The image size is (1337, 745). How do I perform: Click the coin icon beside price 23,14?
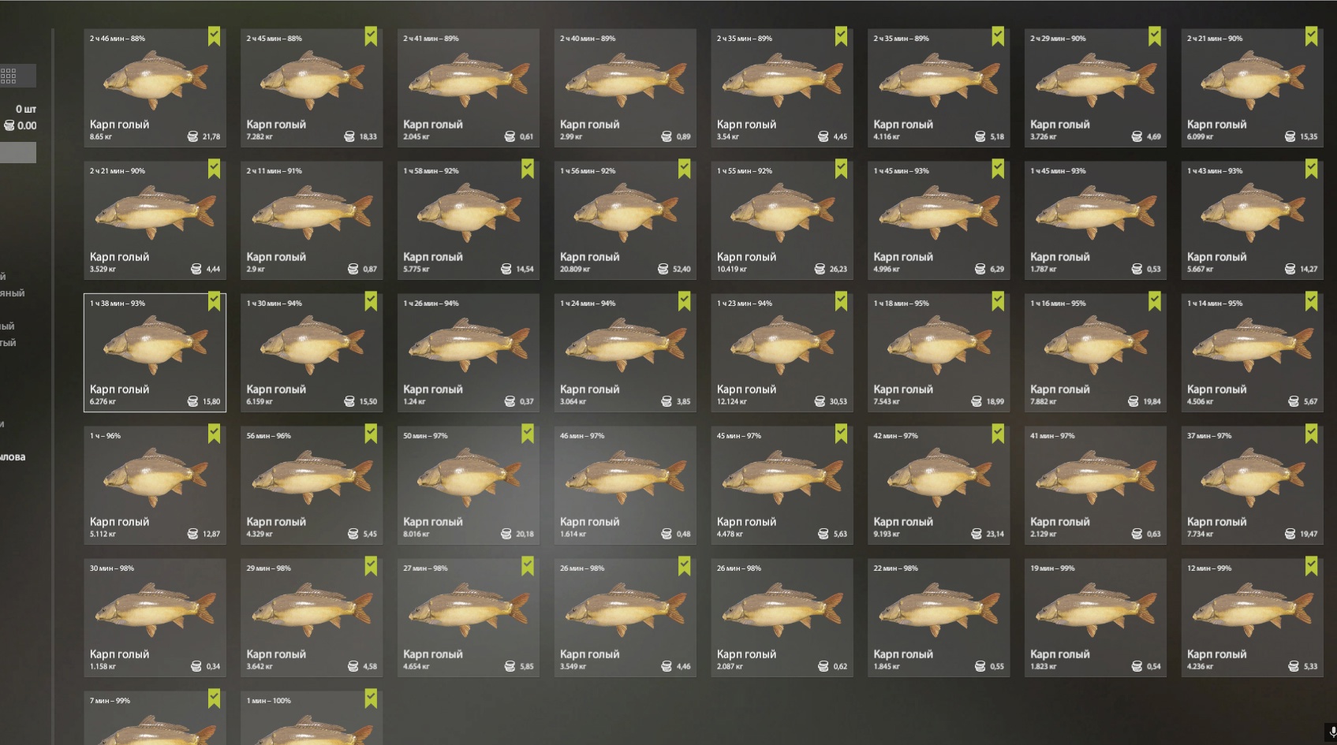pos(977,534)
